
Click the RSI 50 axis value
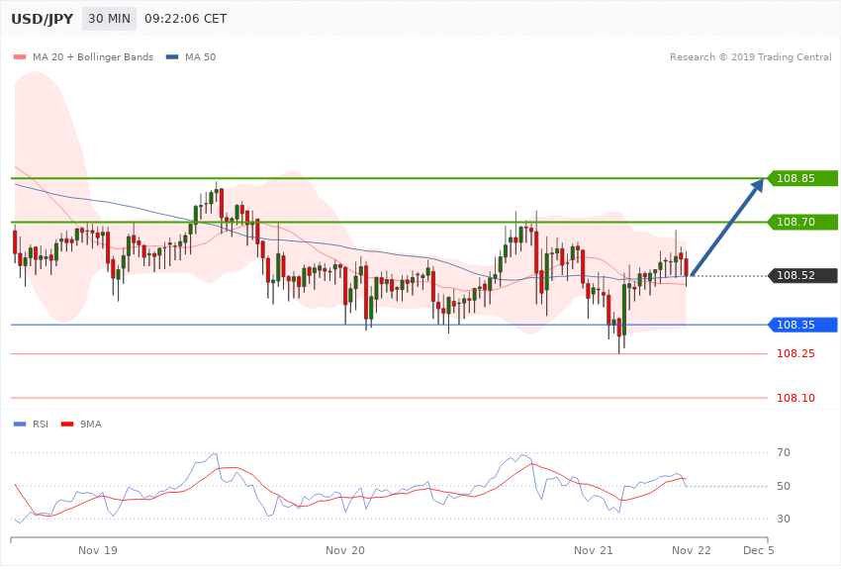click(x=784, y=486)
